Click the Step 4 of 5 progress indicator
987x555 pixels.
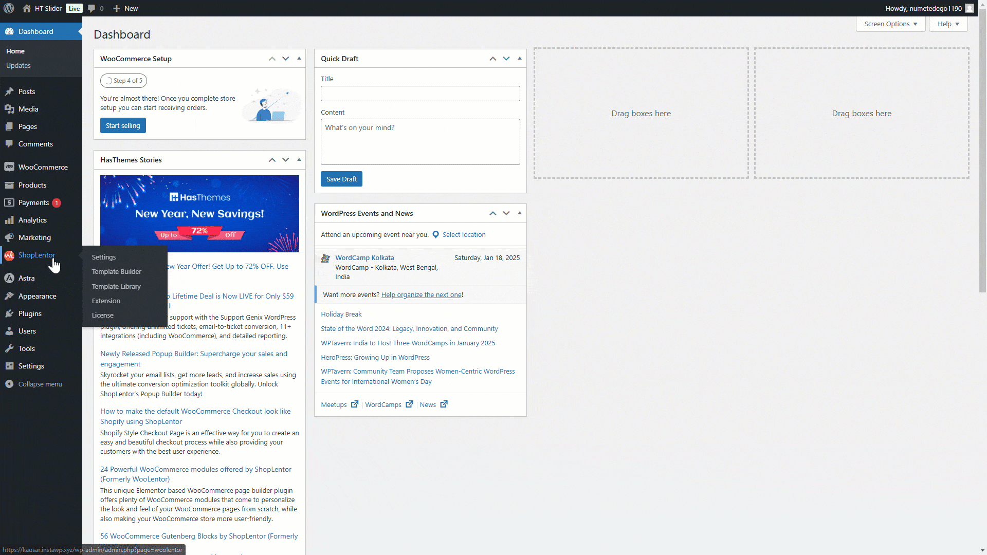pyautogui.click(x=123, y=81)
